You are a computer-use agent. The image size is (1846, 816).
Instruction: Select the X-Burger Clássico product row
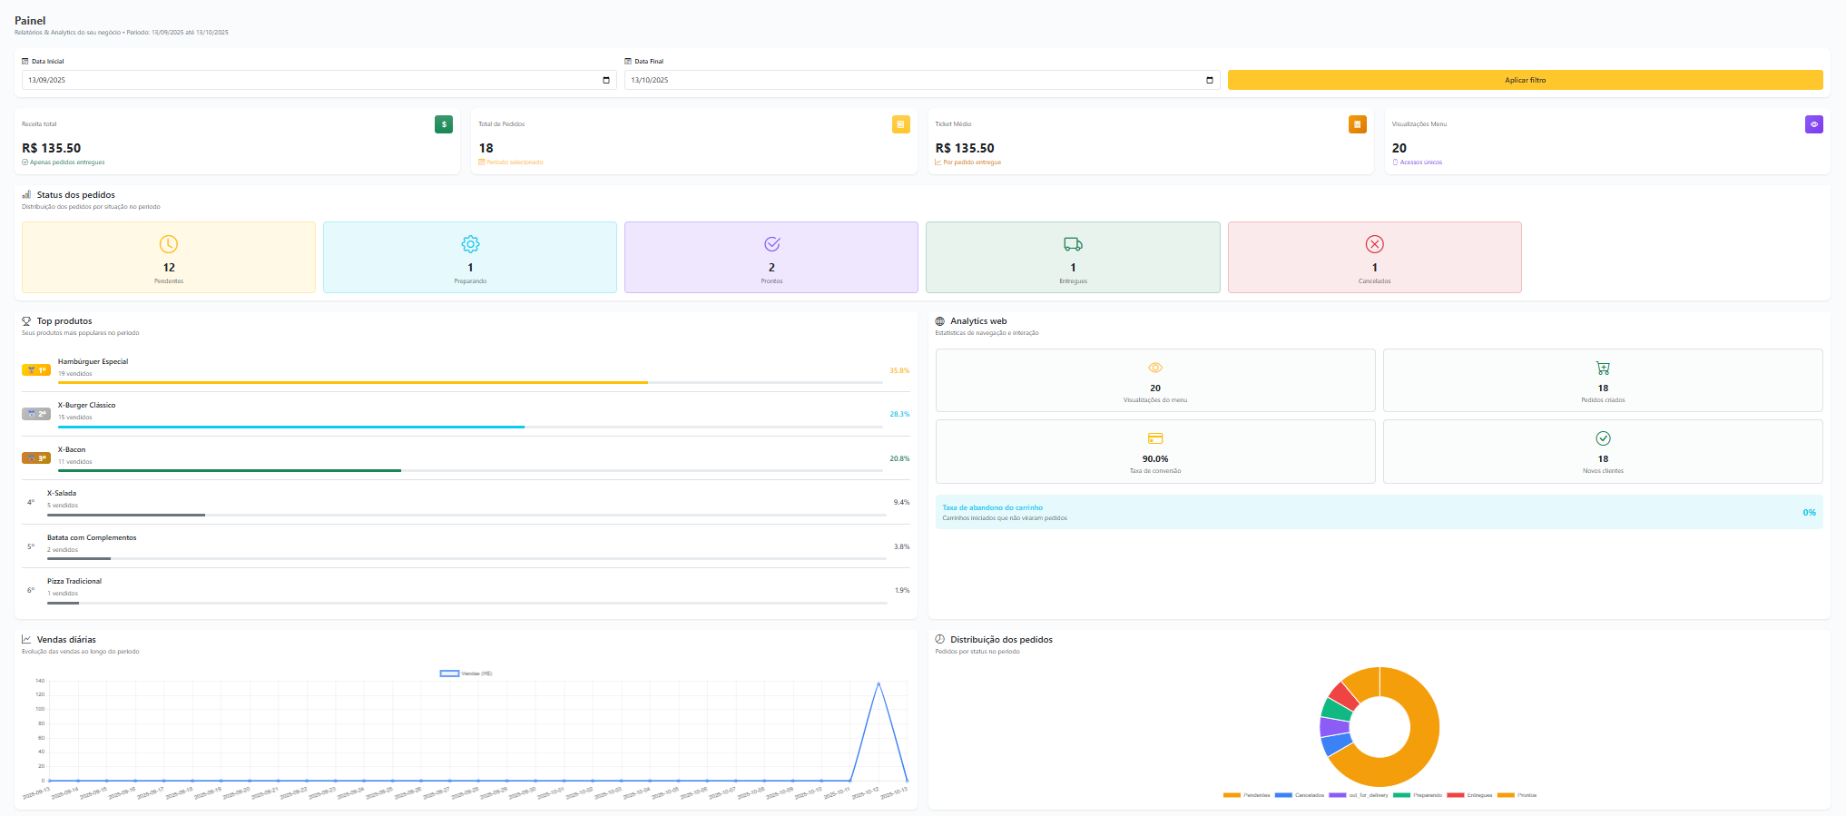point(466,414)
